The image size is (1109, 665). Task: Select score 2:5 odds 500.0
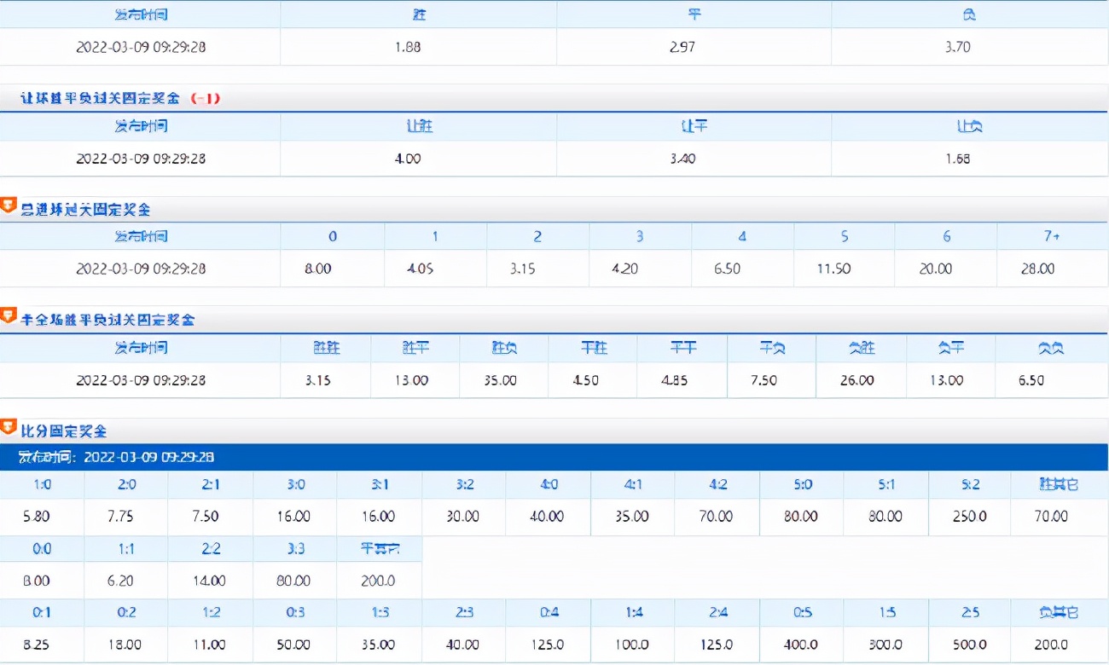point(969,645)
